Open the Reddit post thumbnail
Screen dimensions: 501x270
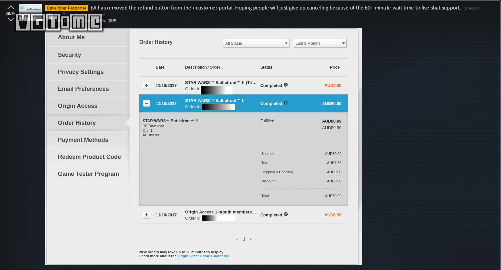[x=30, y=12]
